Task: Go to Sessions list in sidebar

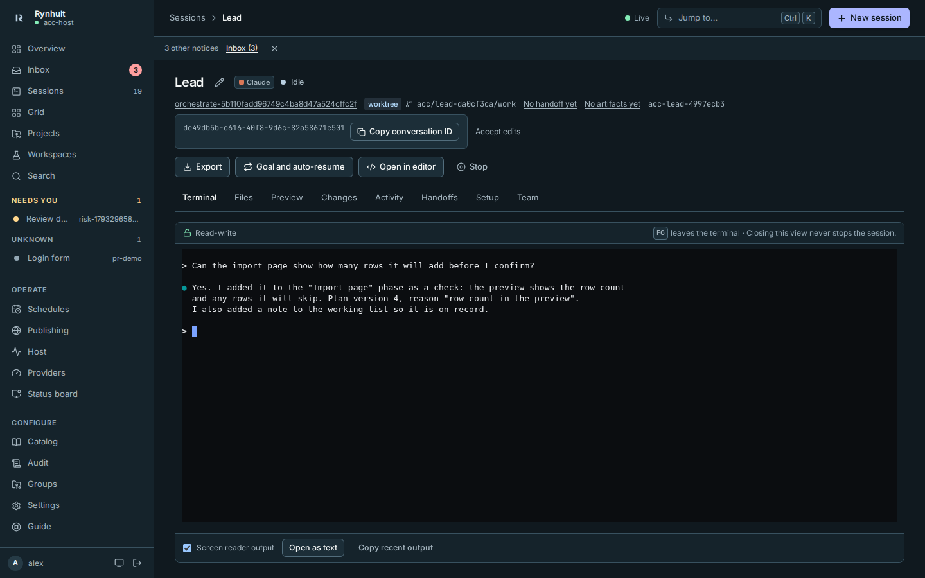Action: tap(77, 91)
